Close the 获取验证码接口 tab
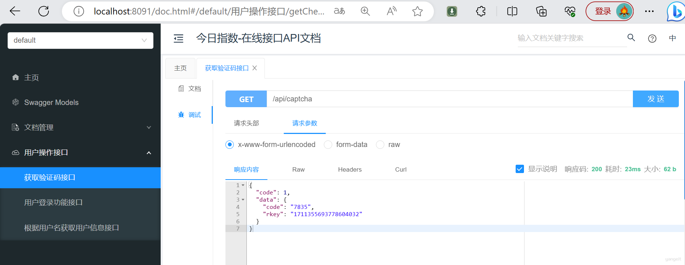685x265 pixels. pyautogui.click(x=255, y=68)
